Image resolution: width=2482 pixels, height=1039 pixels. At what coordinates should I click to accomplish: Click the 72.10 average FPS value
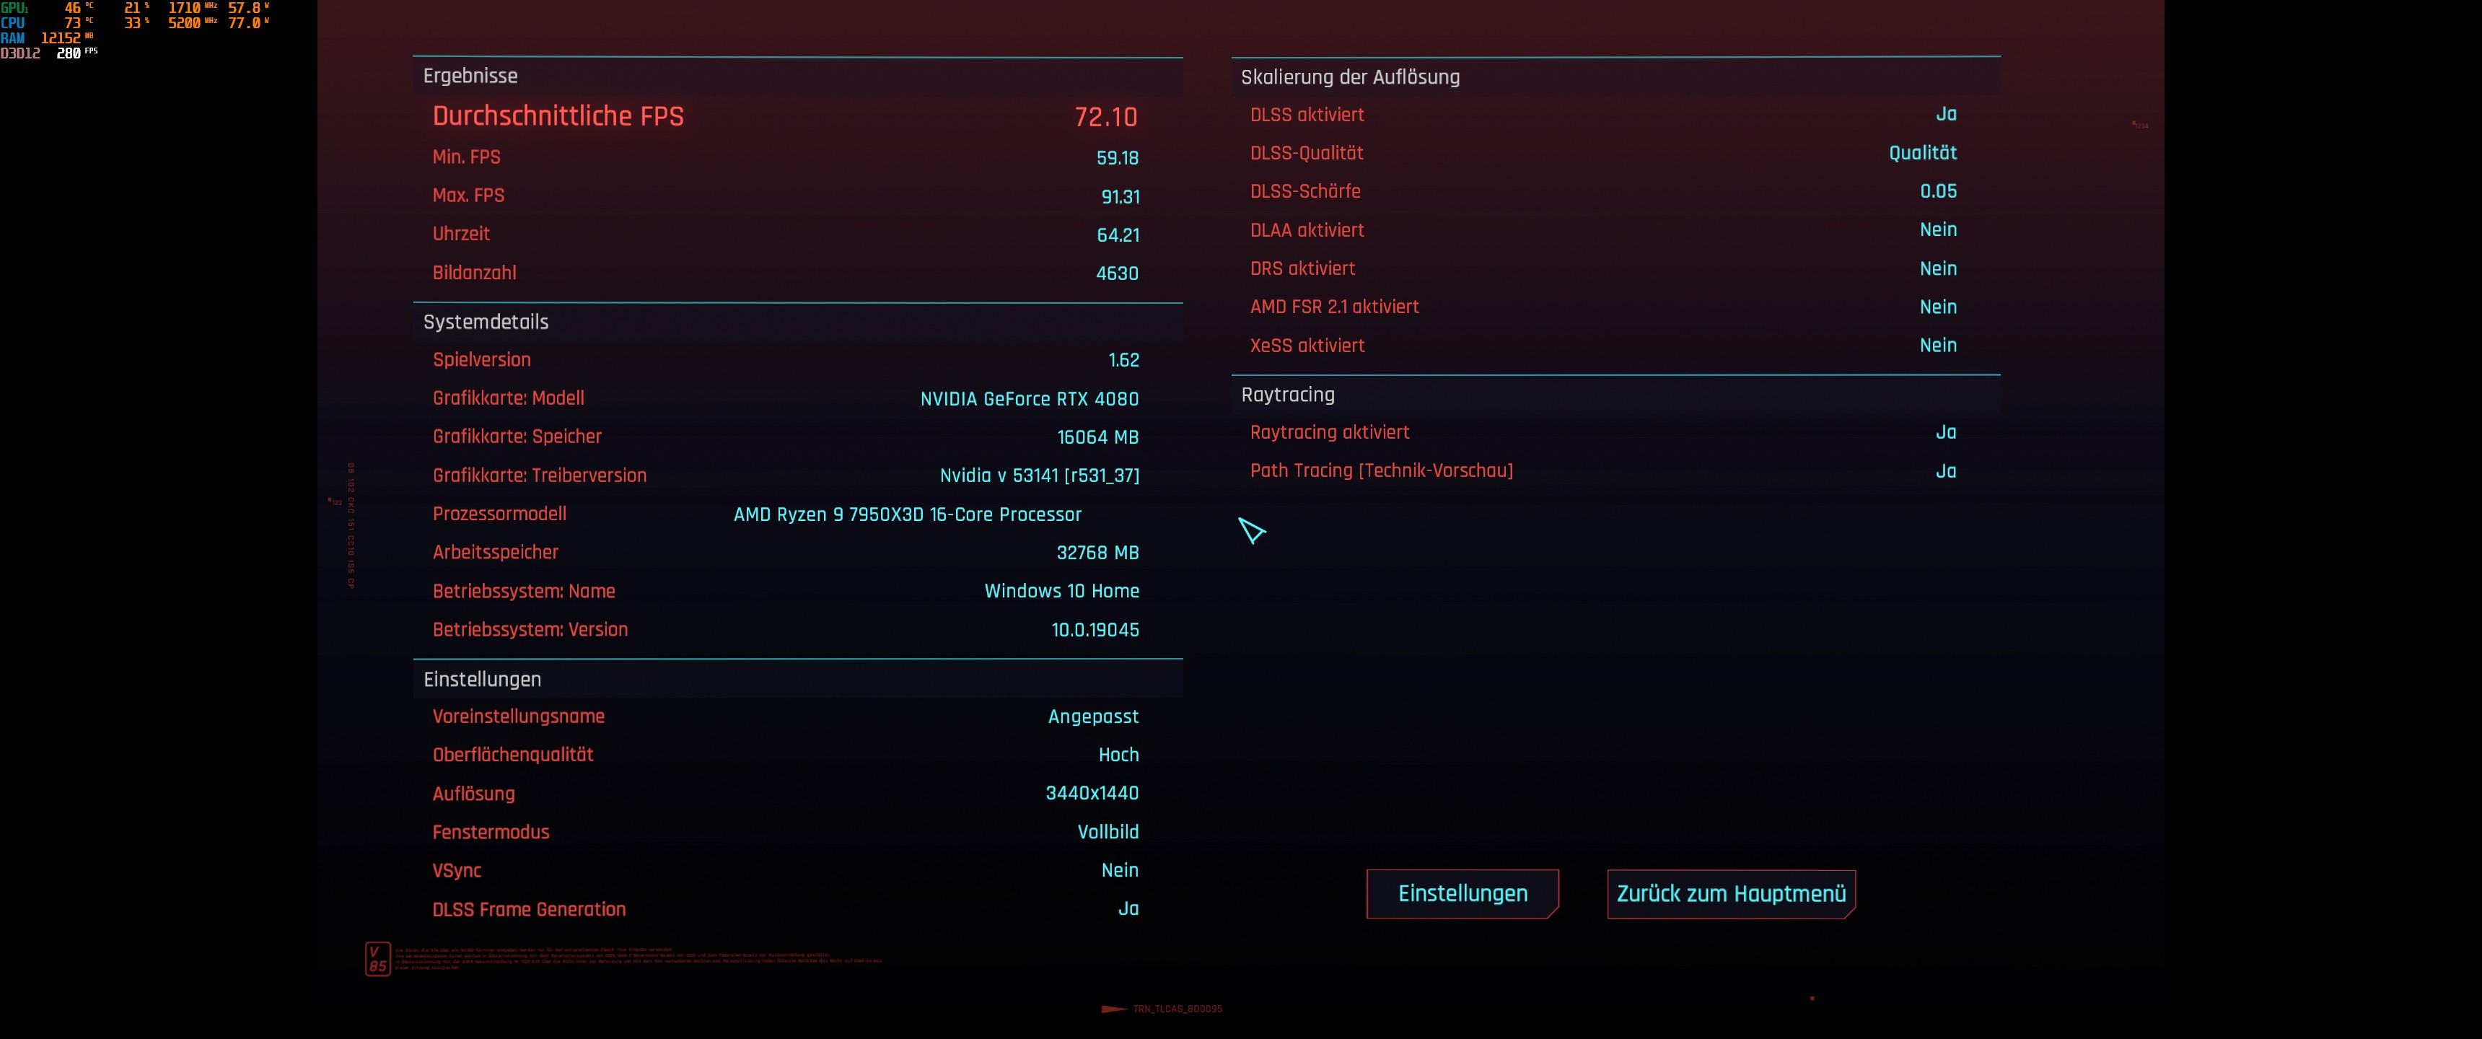1106,118
